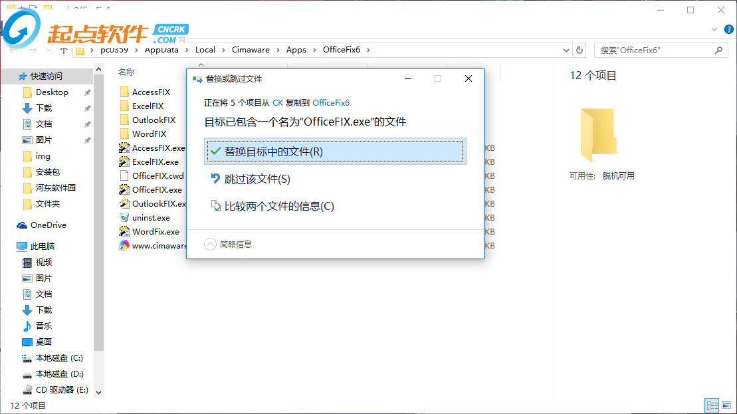The height and width of the screenshot is (414, 737).
Task: Click the Apps breadcrumb segment
Action: 296,50
